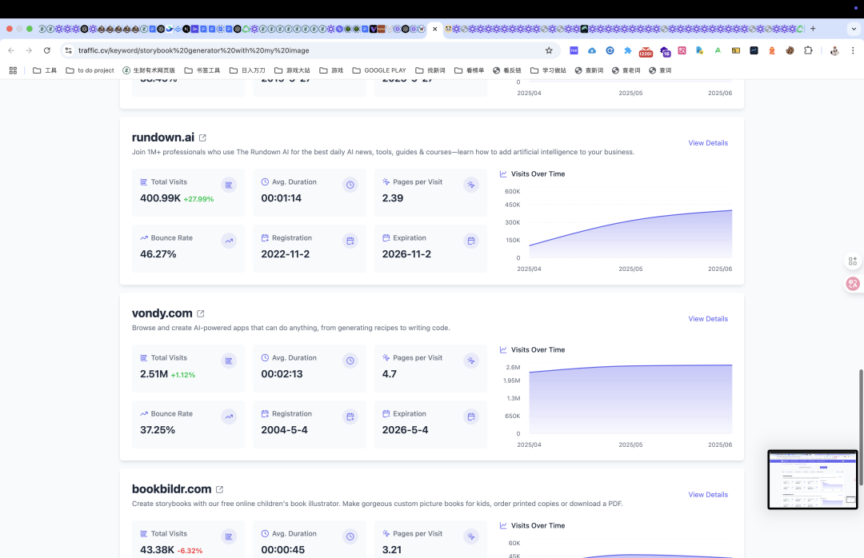Open the GOOGLE PLAY bookmarks folder

coord(379,70)
